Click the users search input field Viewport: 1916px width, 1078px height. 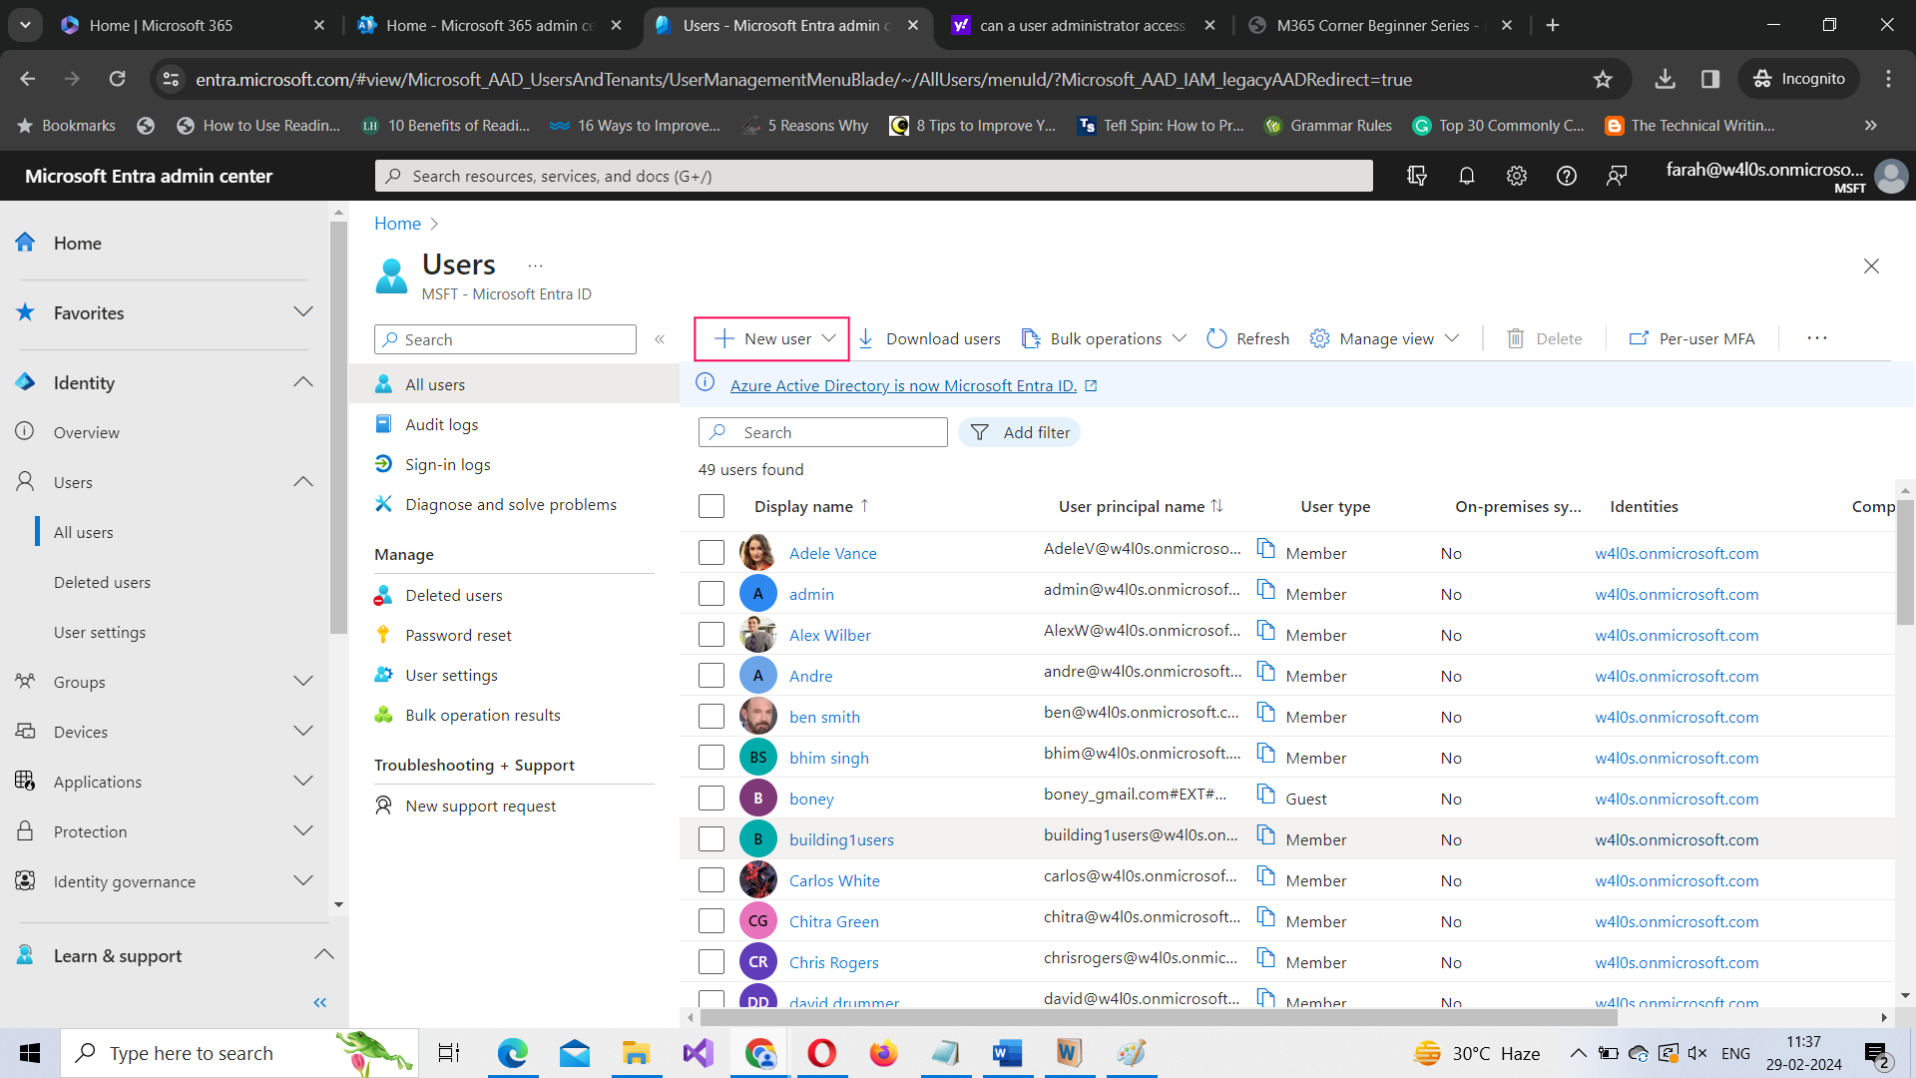[822, 432]
